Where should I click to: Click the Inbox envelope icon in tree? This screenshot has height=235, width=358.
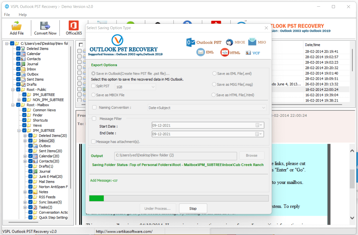tap(23, 69)
